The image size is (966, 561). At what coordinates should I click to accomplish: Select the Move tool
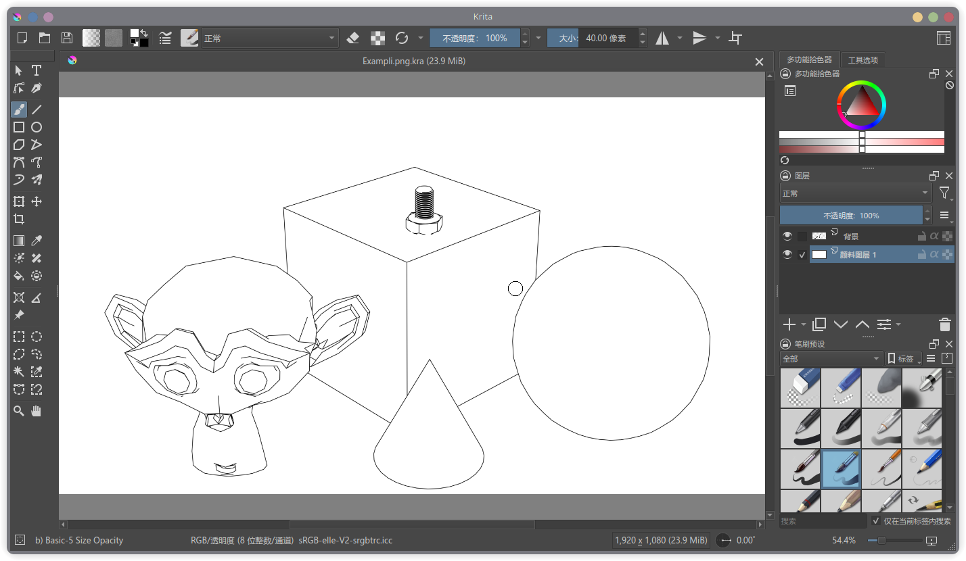(37, 201)
